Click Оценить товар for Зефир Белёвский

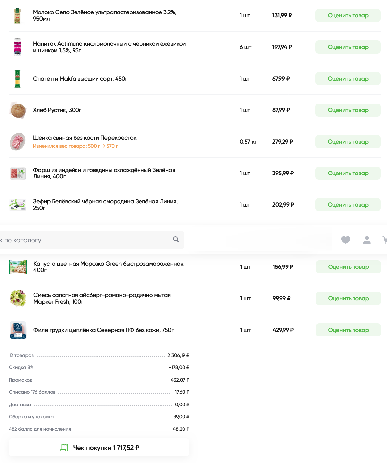[348, 205]
